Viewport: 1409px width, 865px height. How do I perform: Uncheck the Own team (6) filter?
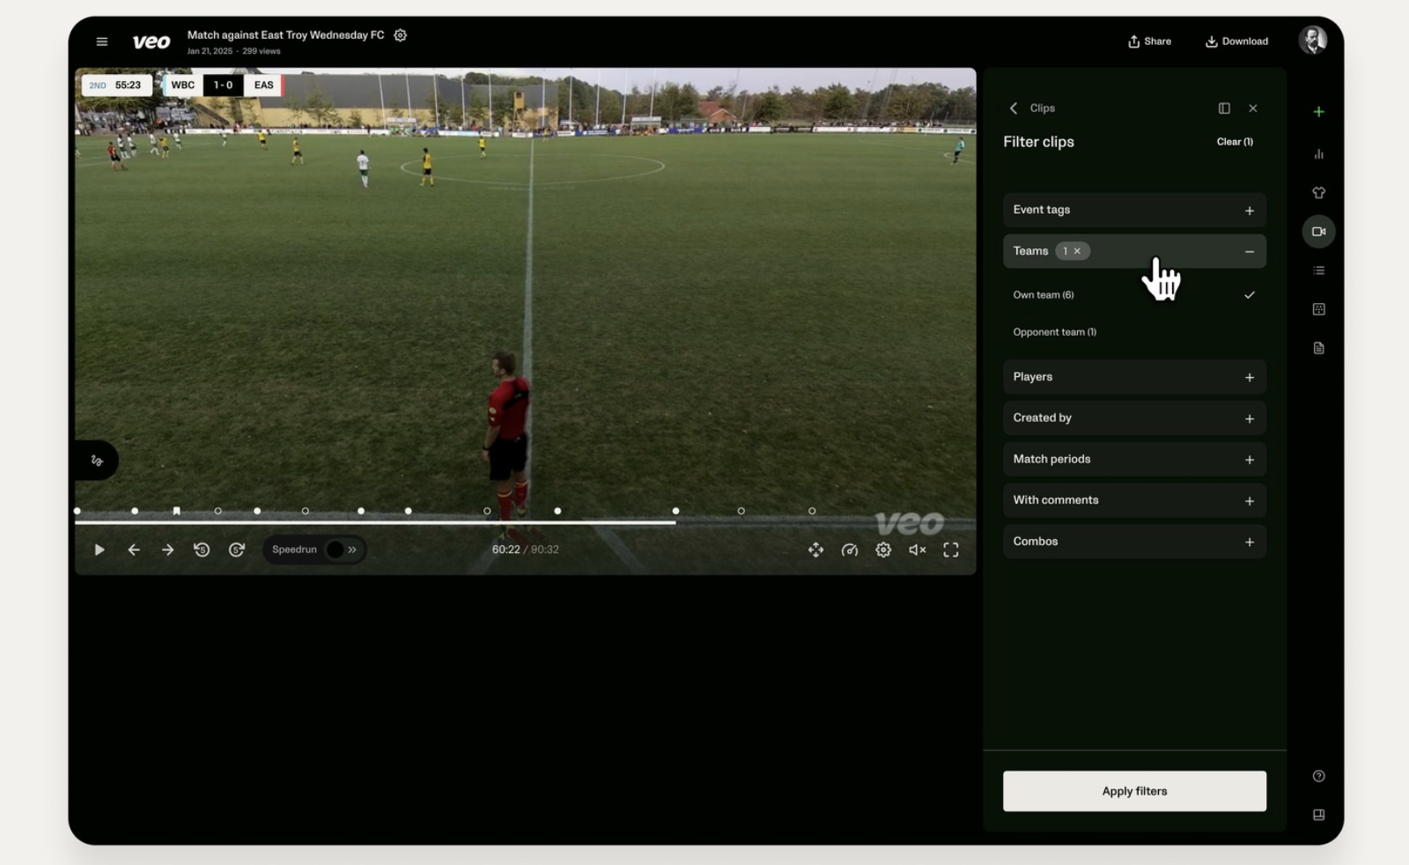point(1134,295)
